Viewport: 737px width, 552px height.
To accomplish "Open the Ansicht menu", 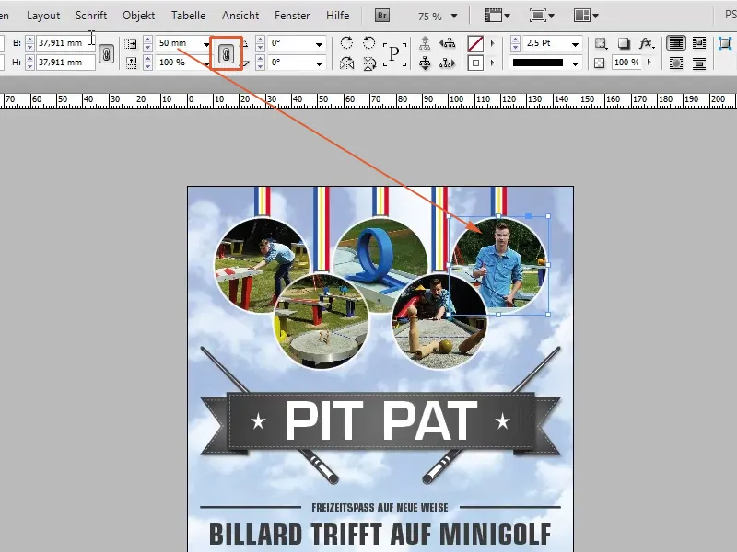I will pyautogui.click(x=240, y=16).
